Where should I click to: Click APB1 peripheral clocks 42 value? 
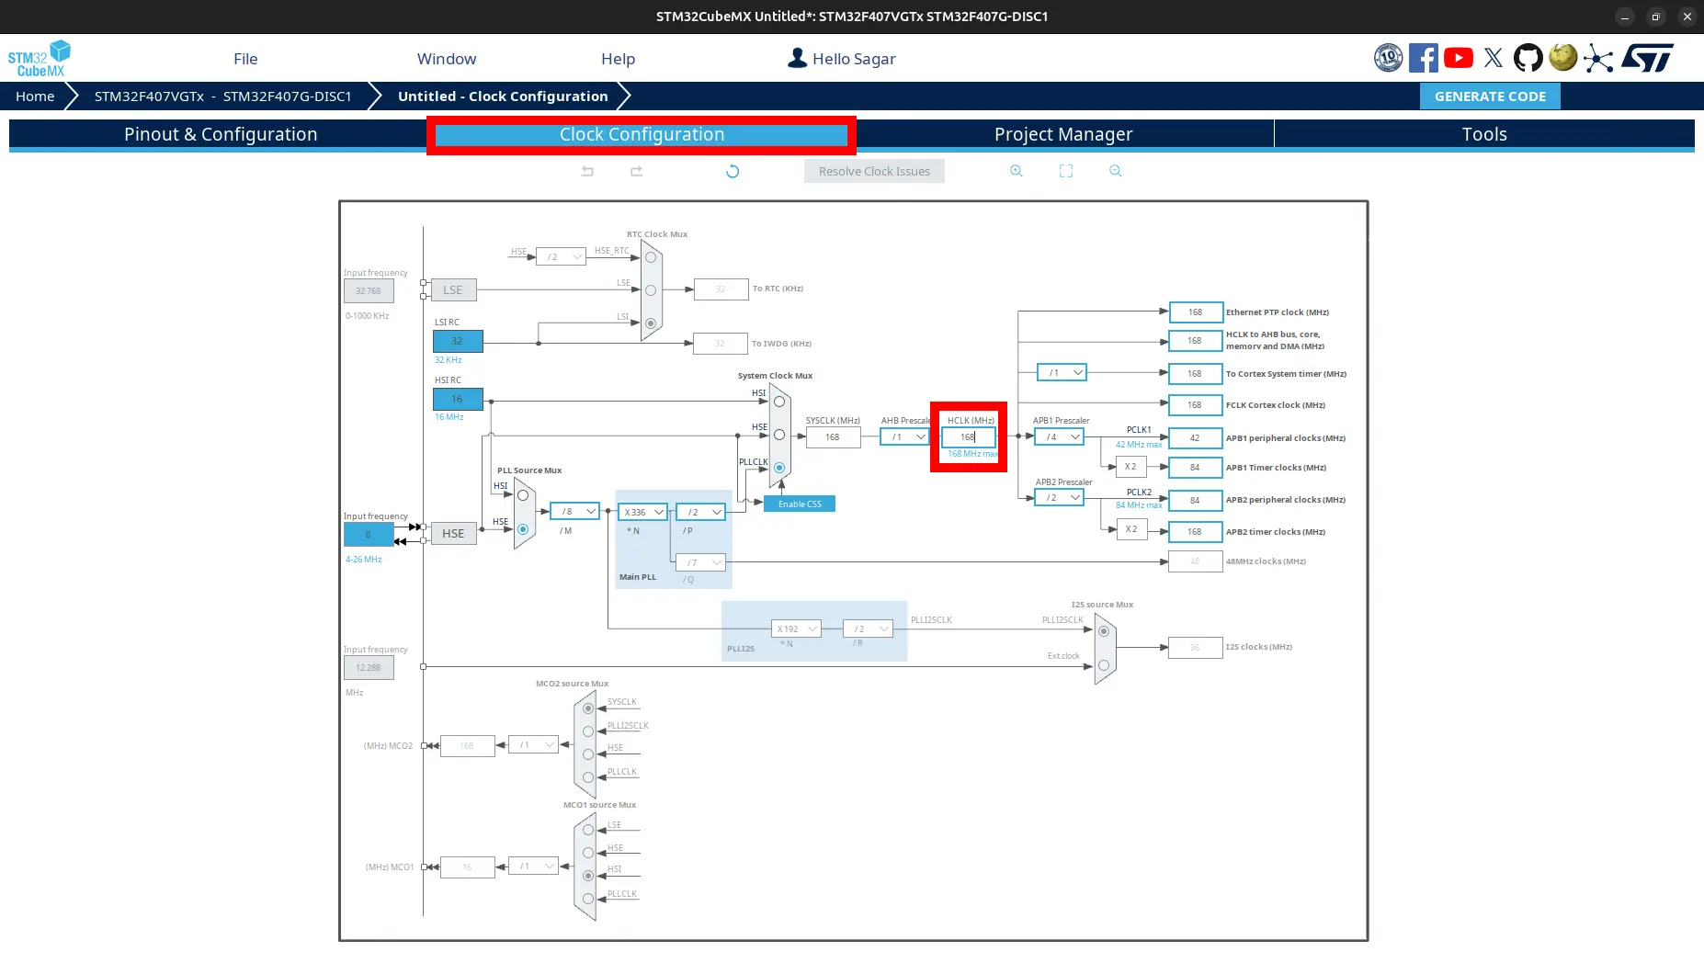click(1195, 438)
